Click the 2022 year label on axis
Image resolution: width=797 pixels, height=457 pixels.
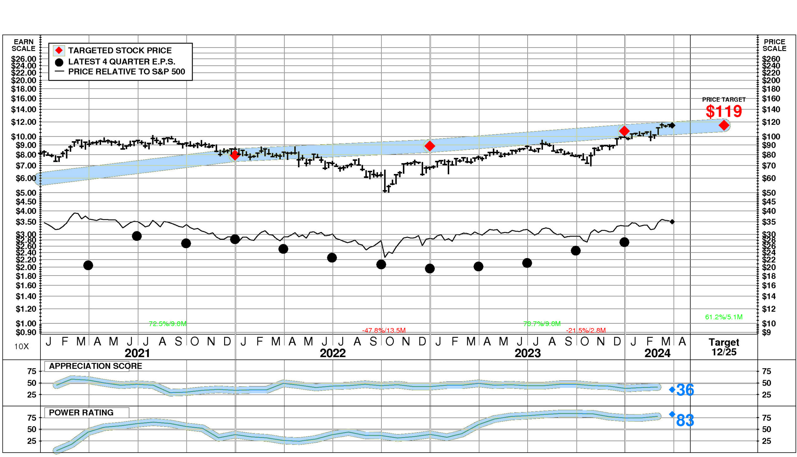(x=332, y=353)
